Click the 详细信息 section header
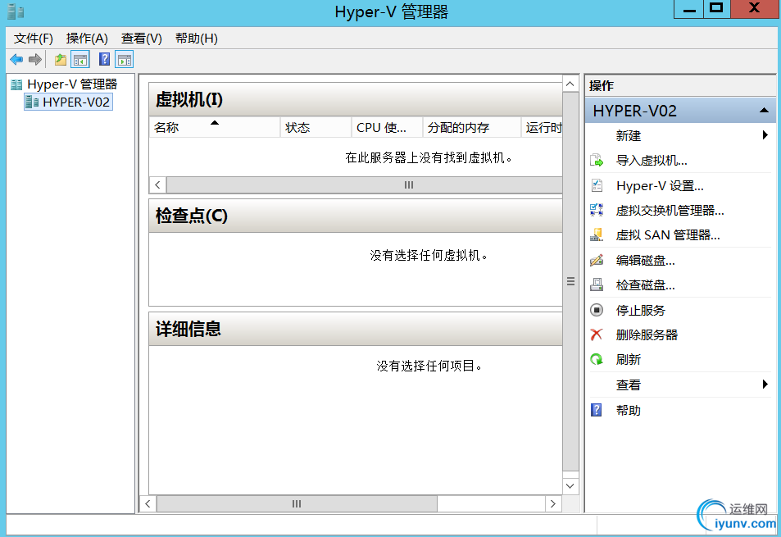This screenshot has width=781, height=537. (x=356, y=329)
